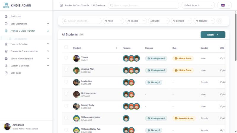This screenshot has height=133, width=237.
Task: Click the Dashboard home icon
Action: (6, 16)
